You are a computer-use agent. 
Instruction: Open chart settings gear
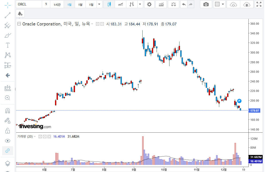click(149, 4)
